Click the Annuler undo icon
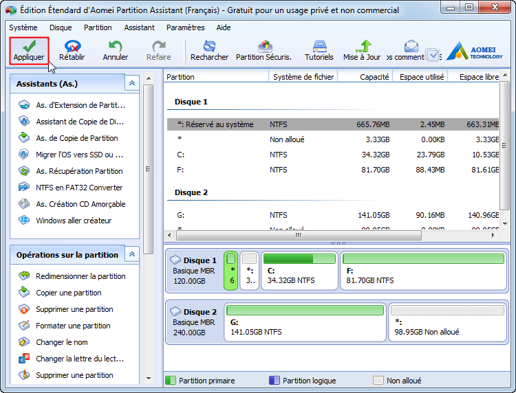516x393 pixels. coord(115,51)
